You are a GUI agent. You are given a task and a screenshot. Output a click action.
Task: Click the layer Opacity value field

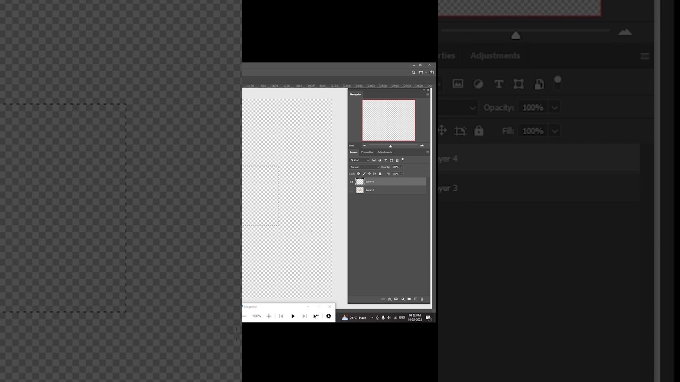(x=395, y=167)
